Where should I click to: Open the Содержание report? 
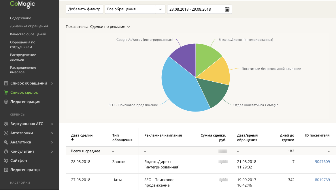[x=20, y=18]
